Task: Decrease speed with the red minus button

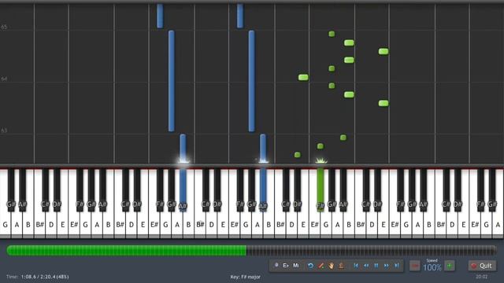Action: click(415, 266)
